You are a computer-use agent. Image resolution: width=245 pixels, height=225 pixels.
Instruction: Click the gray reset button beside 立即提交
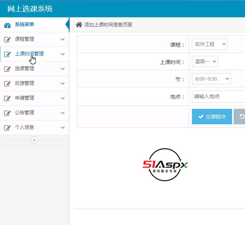[x=240, y=117]
